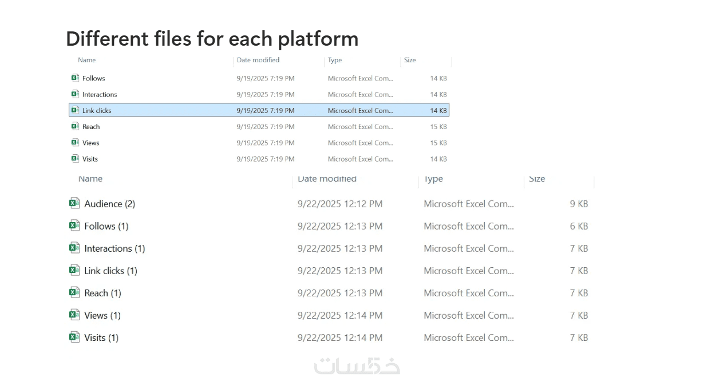Select the Excel icon for Interactions (1)
Screen dimensions: 715x382
click(x=74, y=248)
